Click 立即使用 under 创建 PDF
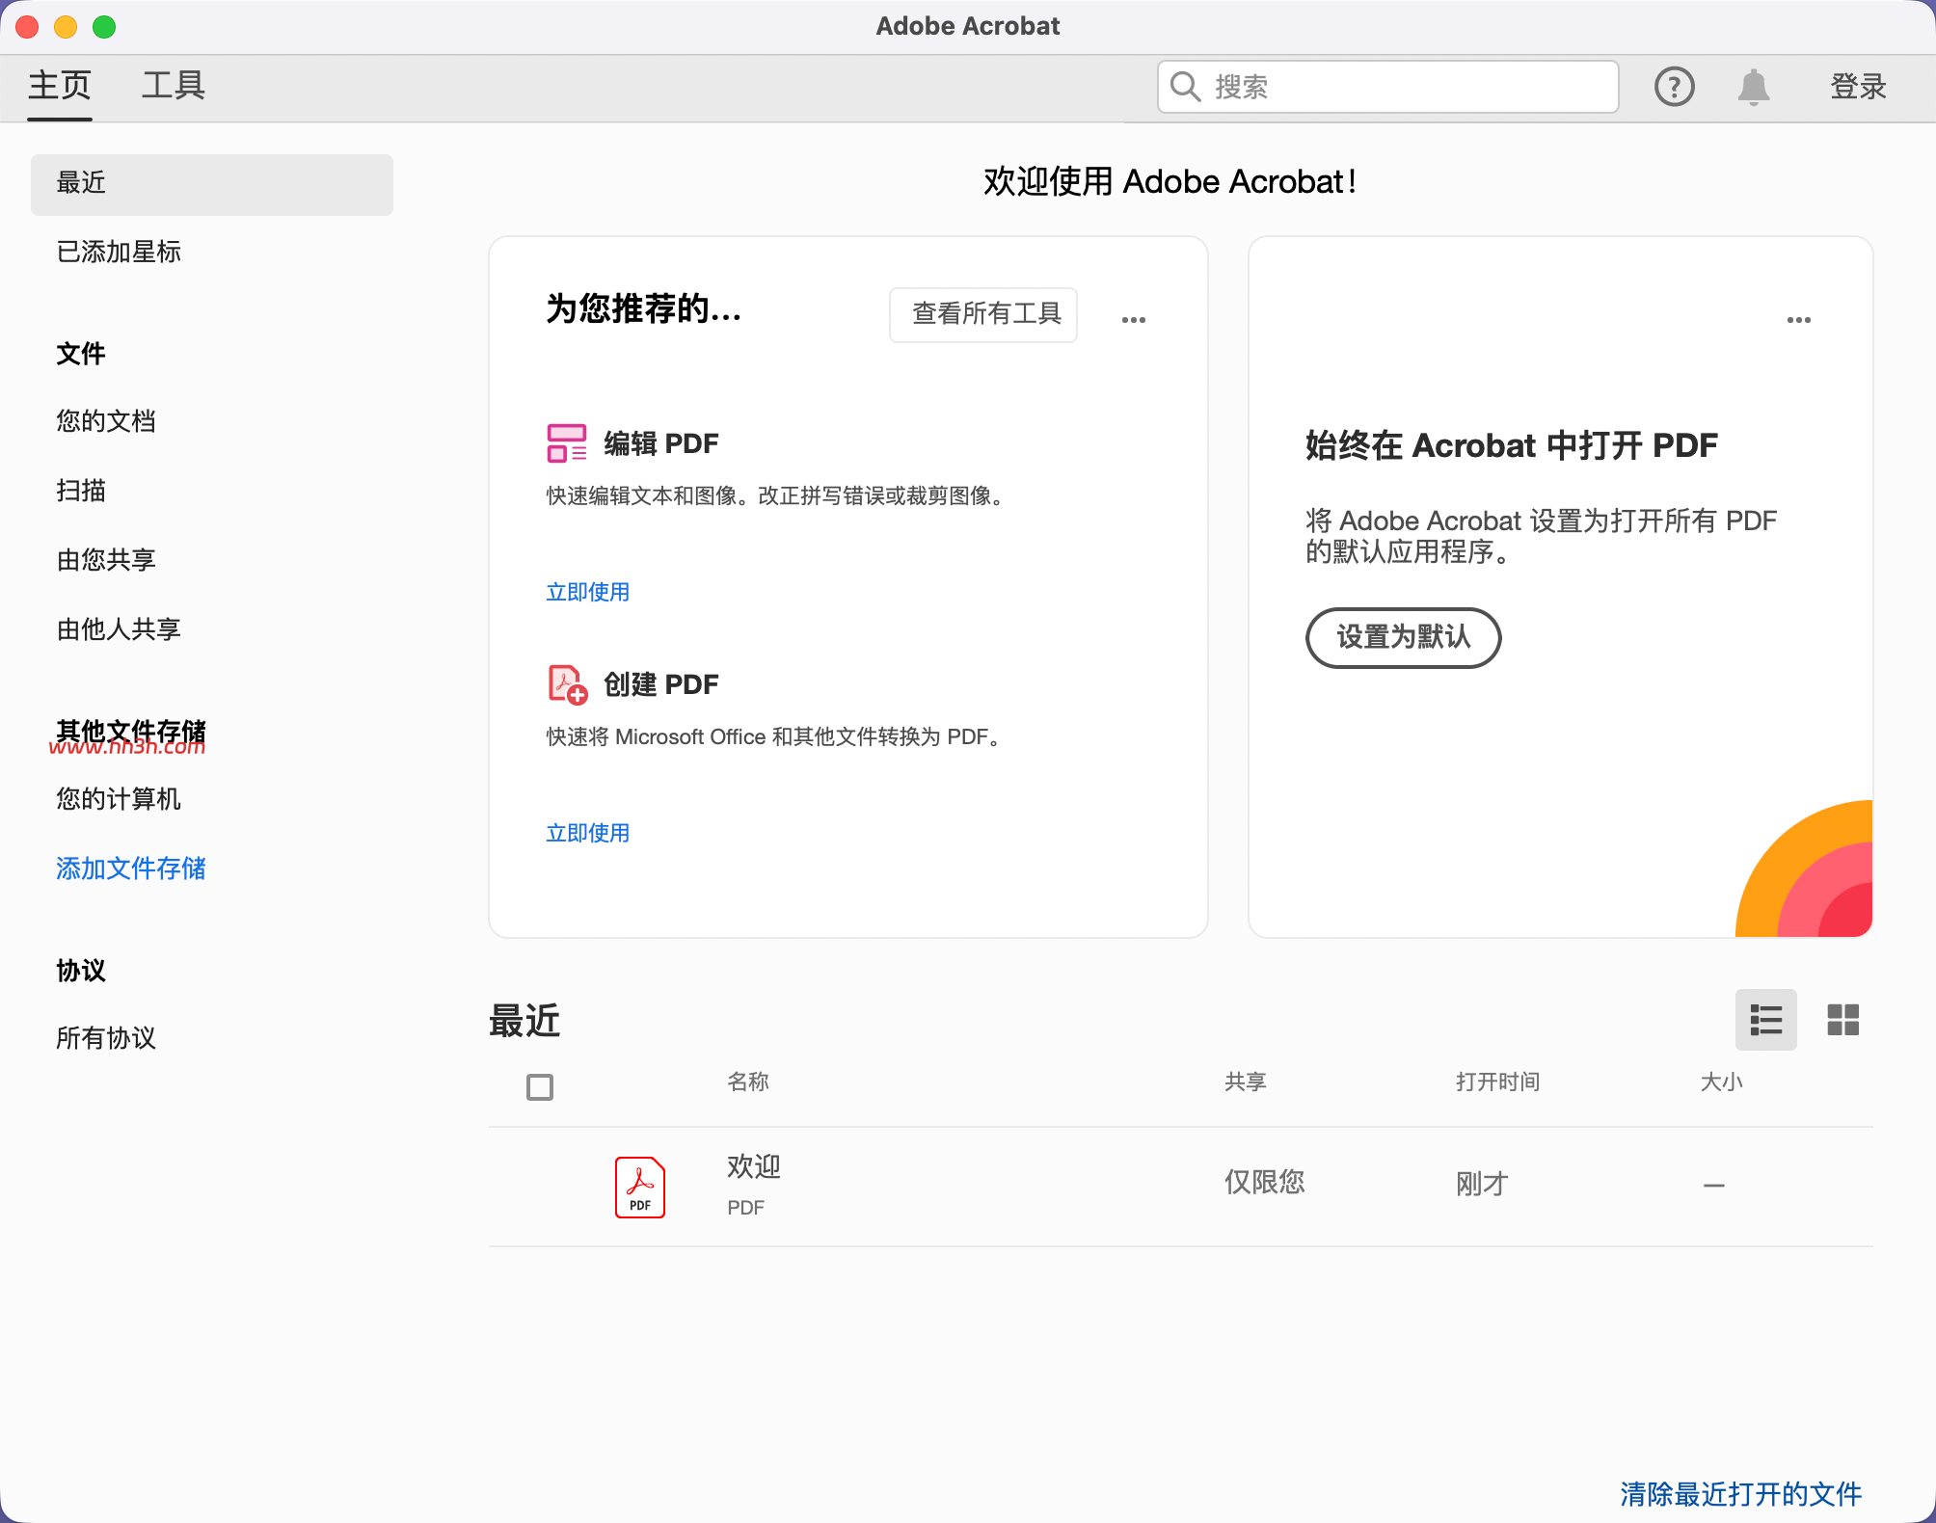 588,833
